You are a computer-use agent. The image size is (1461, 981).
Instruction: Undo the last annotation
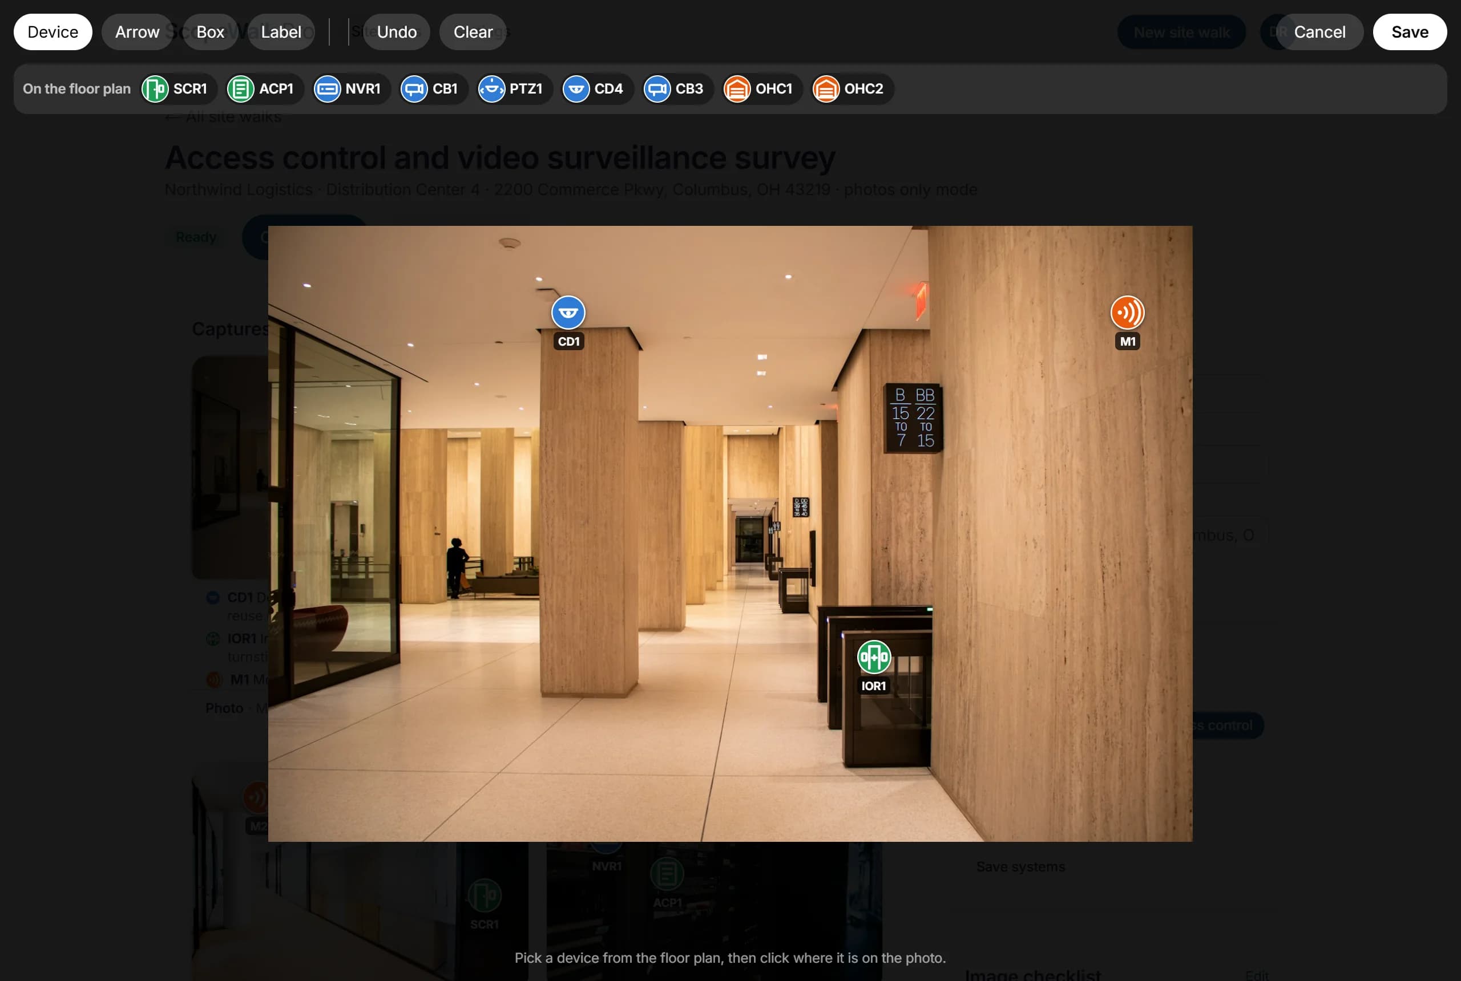point(397,32)
